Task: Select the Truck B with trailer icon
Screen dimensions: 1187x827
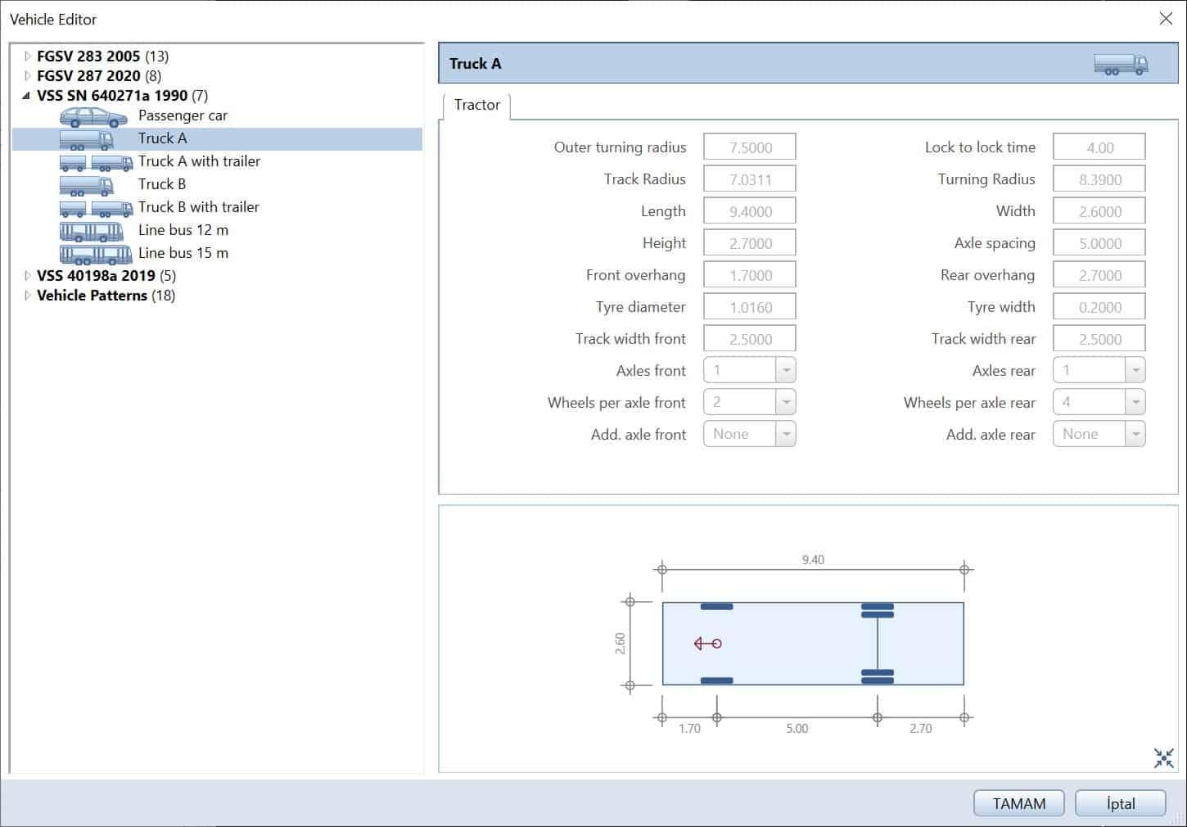Action: tap(96, 208)
